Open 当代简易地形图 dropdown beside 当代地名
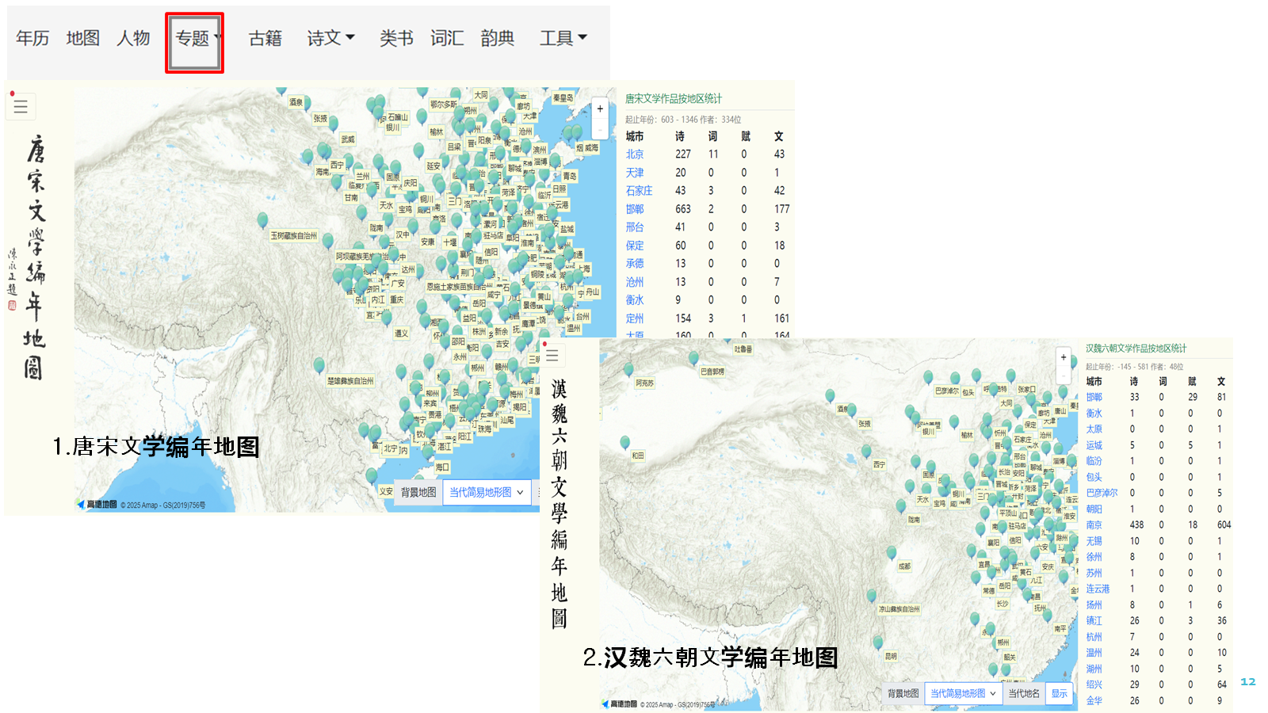The height and width of the screenshot is (713, 1268). click(962, 693)
